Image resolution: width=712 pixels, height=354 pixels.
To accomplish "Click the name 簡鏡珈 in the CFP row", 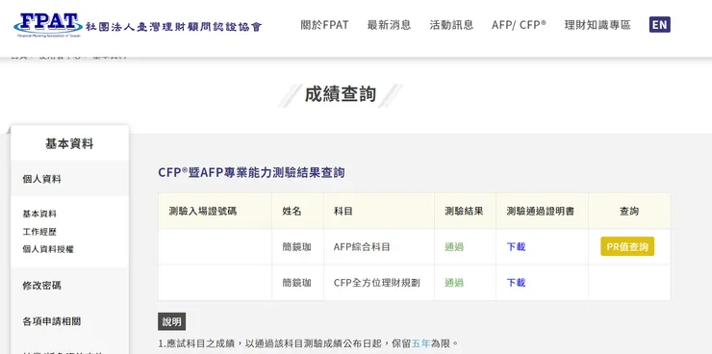I will click(297, 283).
